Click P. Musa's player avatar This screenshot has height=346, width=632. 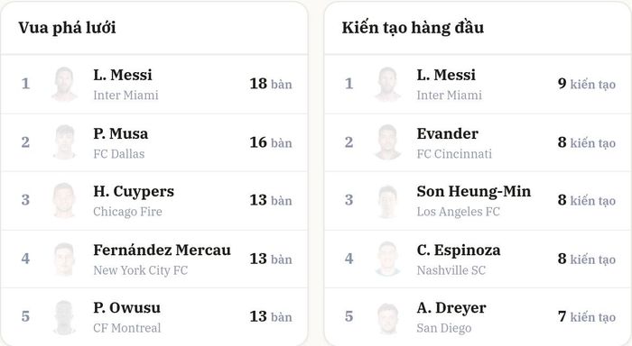coord(64,142)
